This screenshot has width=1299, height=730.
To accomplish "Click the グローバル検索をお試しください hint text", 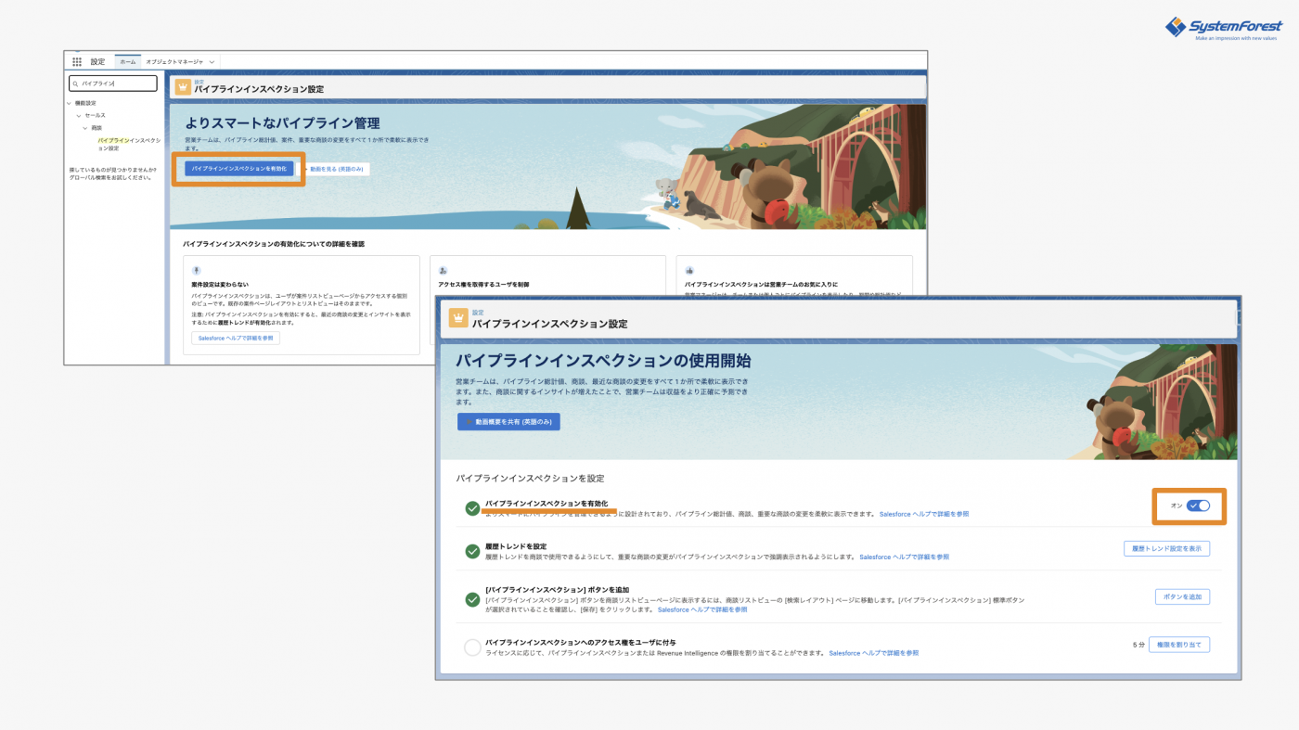I will pyautogui.click(x=110, y=177).
